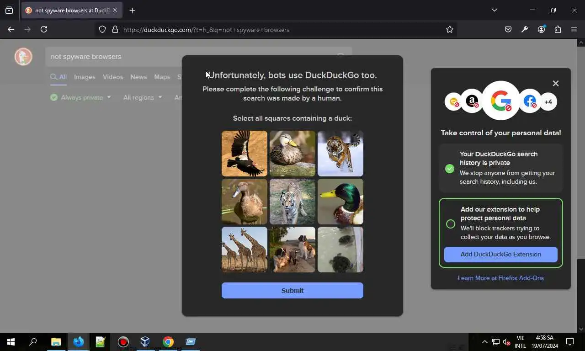Open the notification center icon
Image resolution: width=585 pixels, height=351 pixels.
pyautogui.click(x=570, y=342)
